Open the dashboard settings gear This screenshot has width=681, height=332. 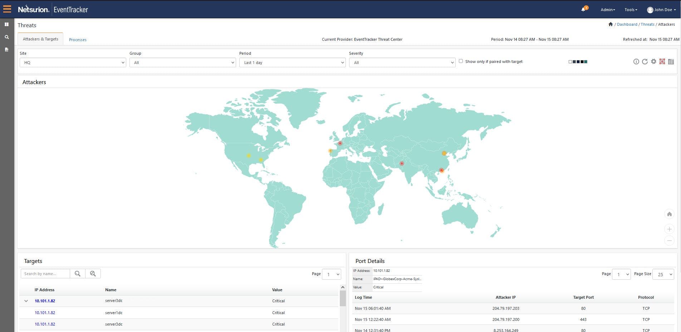click(654, 62)
